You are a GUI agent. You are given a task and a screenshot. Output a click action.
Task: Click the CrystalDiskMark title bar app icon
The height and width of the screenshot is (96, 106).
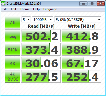click(3, 4)
